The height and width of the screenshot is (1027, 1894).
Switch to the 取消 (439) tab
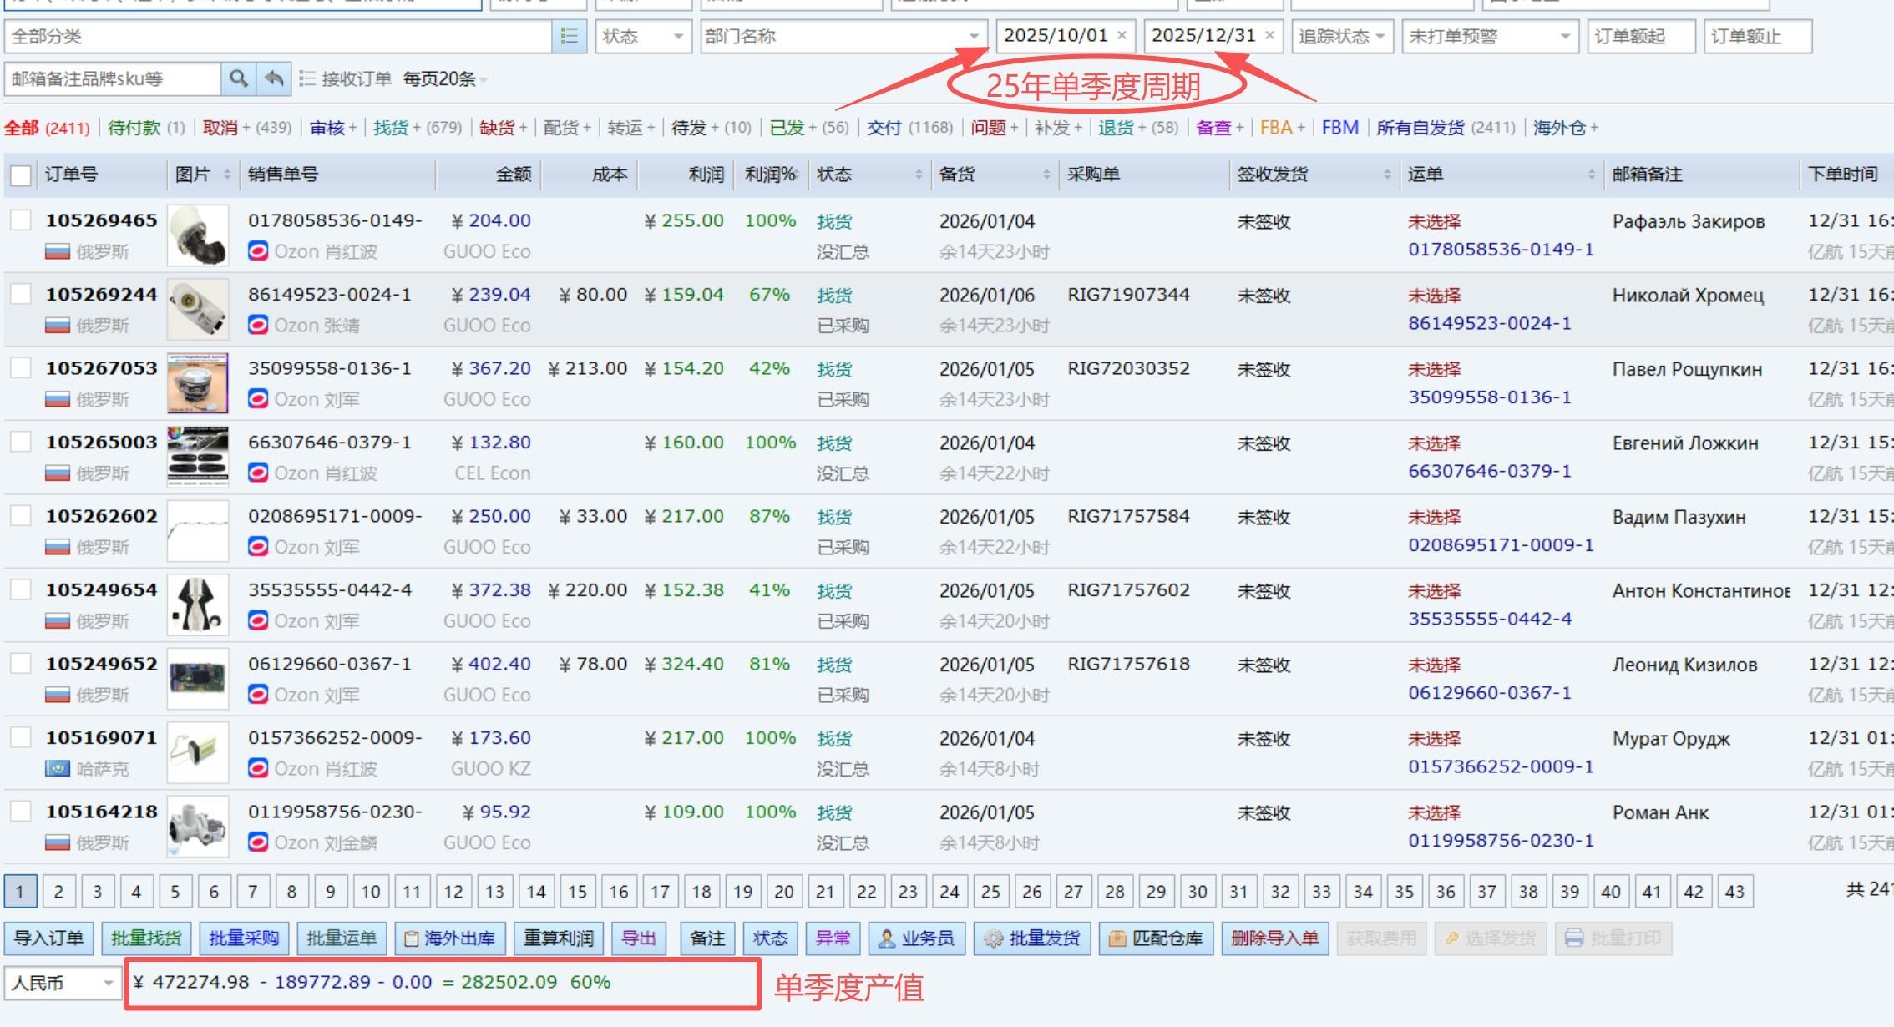pos(246,128)
